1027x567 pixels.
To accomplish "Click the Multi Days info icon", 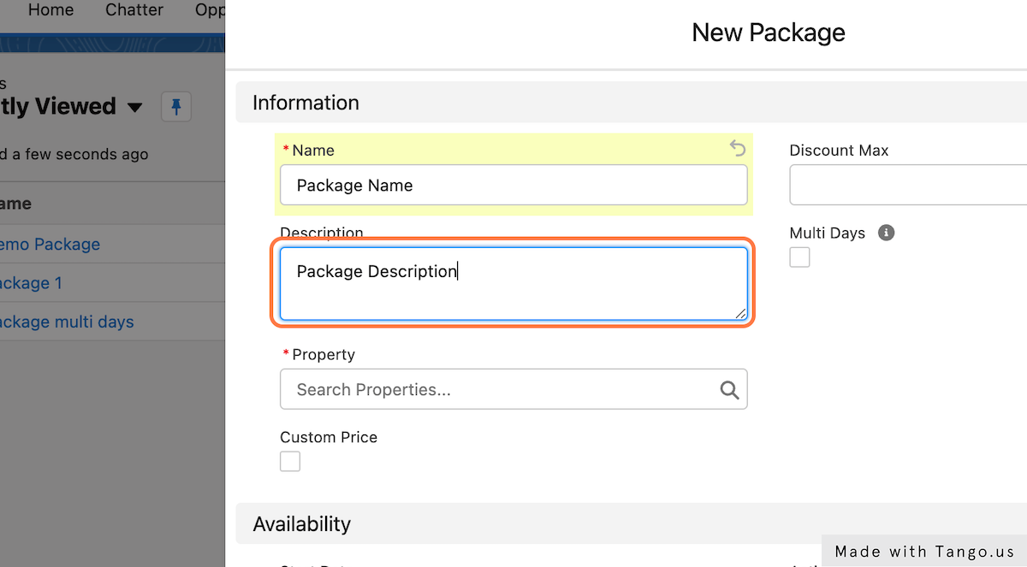I will [x=887, y=233].
